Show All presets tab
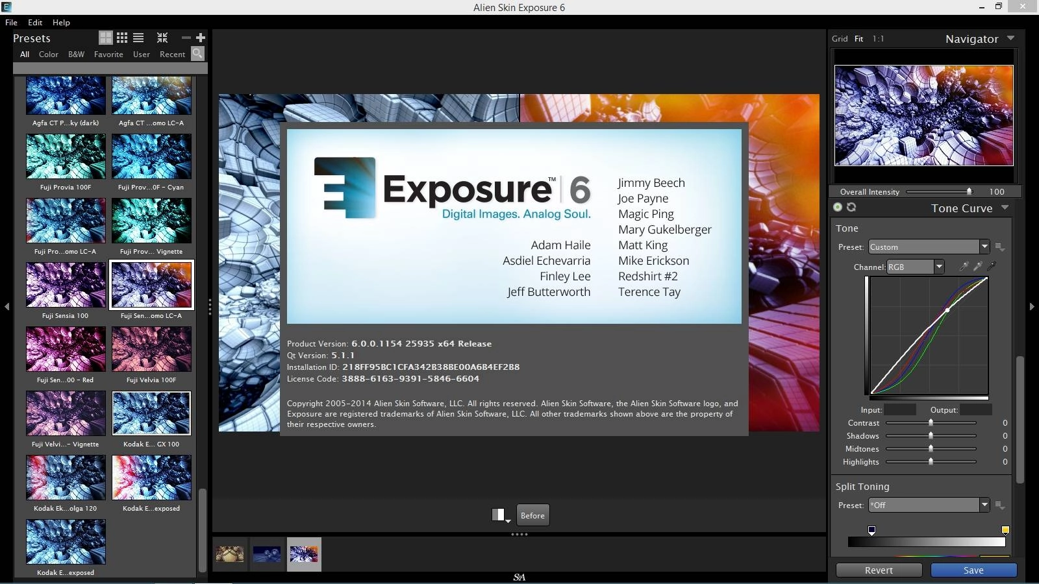1039x584 pixels. (x=25, y=55)
